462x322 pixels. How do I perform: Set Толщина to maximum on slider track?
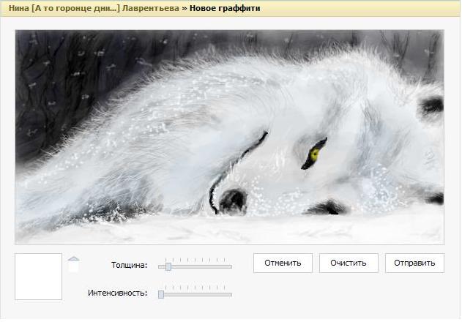[x=231, y=266]
